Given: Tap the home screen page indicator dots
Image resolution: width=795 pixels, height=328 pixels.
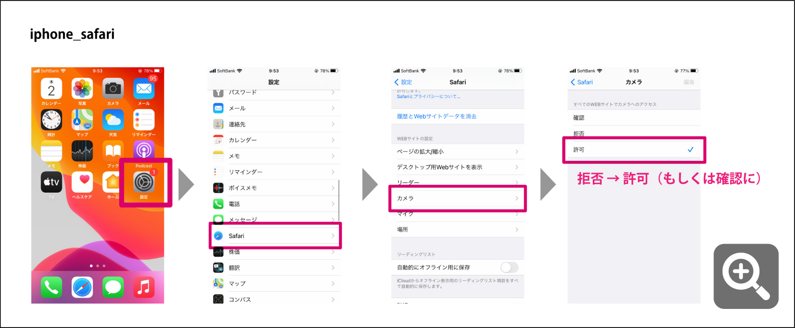Looking at the screenshot, I should (x=98, y=266).
